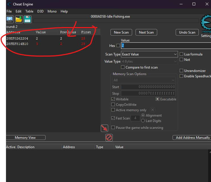Click the Cheat Engine logo settings icon
The image size is (211, 182).
tap(206, 24)
